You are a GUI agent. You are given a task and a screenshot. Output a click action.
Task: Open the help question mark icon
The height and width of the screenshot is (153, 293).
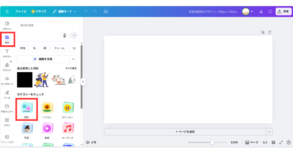tap(289, 143)
